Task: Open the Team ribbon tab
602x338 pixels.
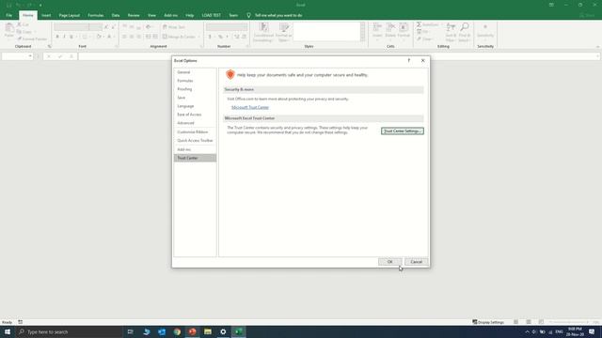Action: [x=233, y=15]
